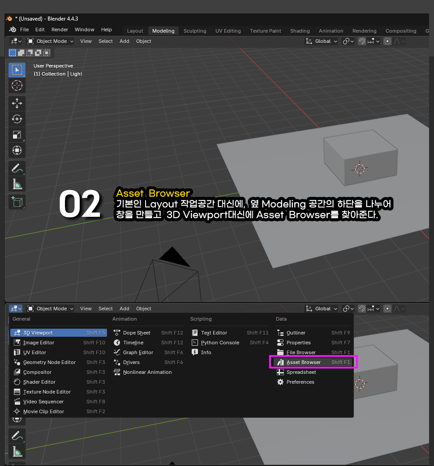Select the Add Cube tool in upper viewport

(17, 202)
